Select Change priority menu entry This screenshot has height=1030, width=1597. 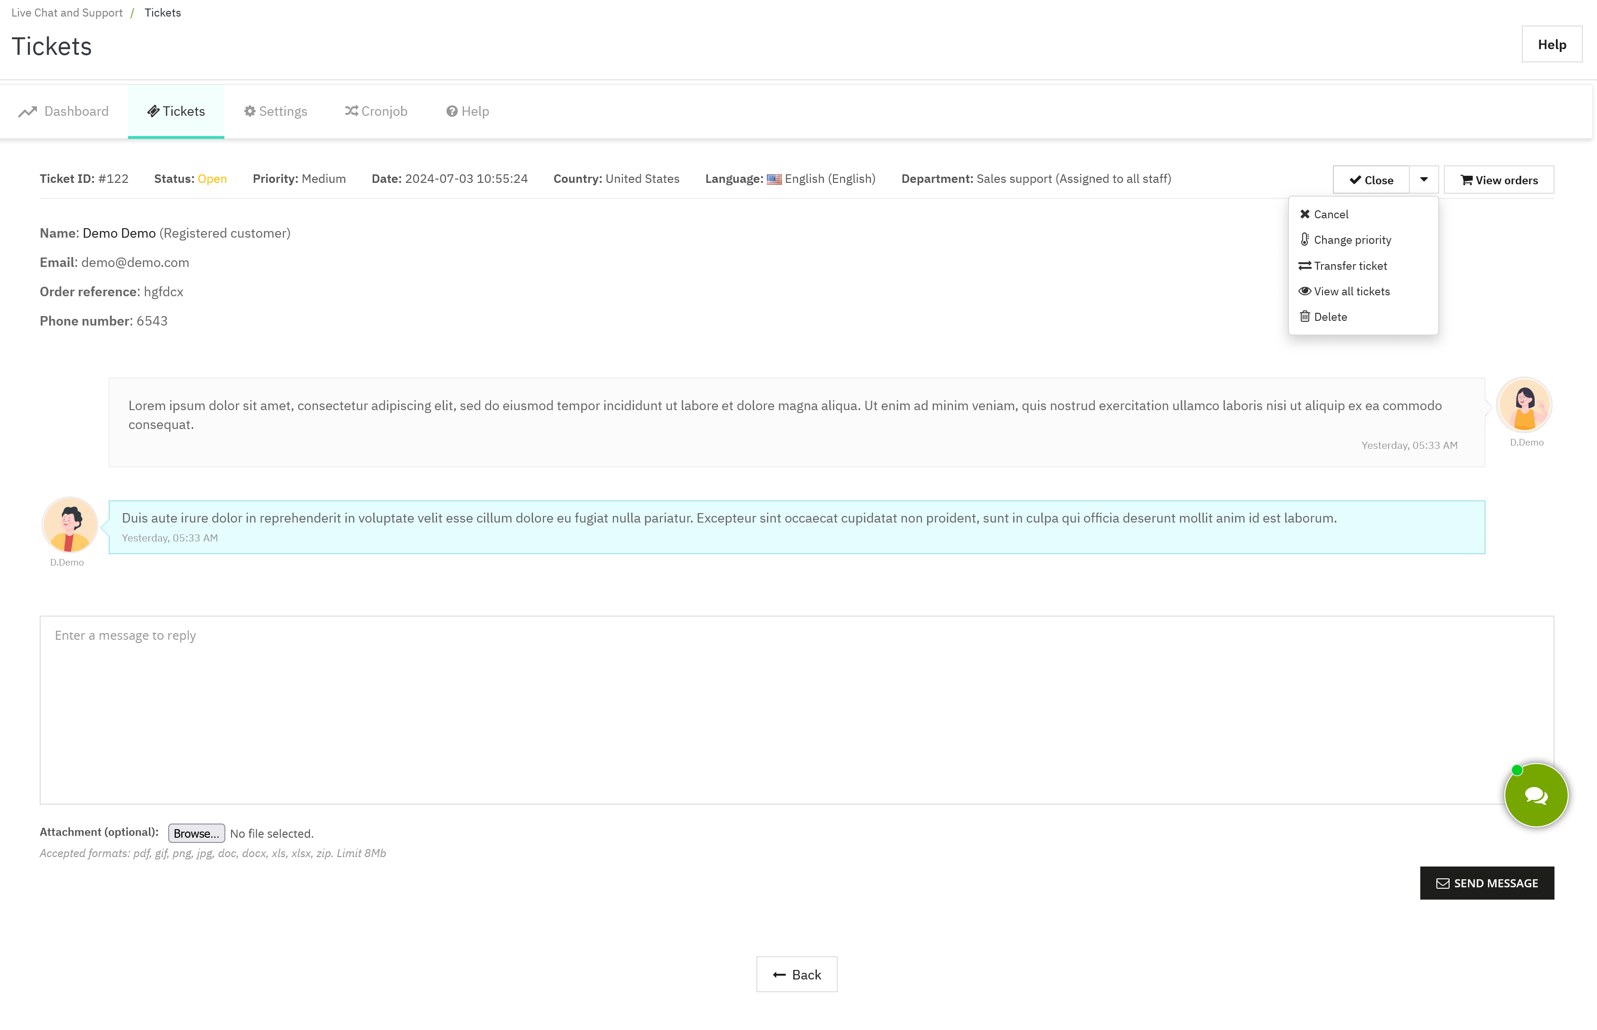[x=1363, y=240]
